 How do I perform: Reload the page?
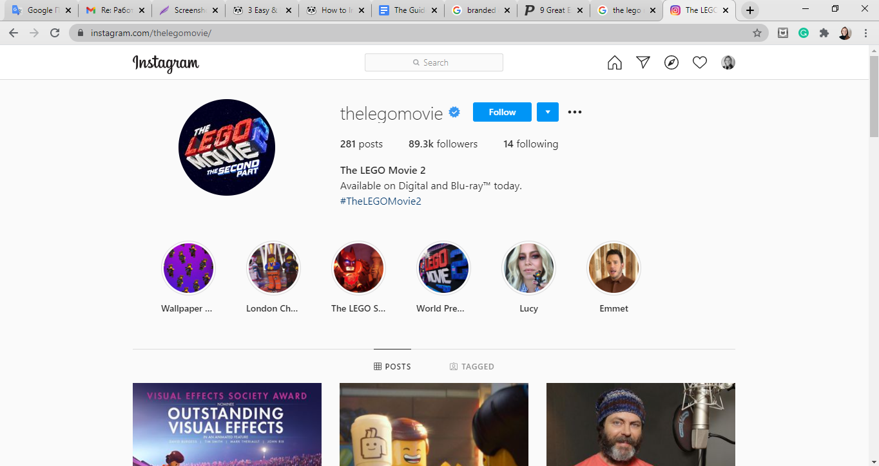[55, 33]
